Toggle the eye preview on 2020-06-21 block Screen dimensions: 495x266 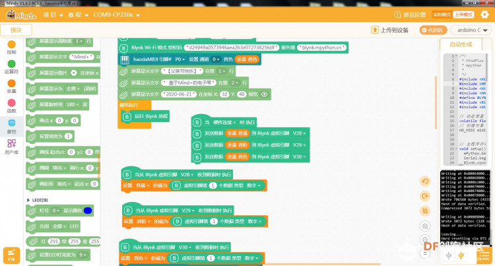265,94
